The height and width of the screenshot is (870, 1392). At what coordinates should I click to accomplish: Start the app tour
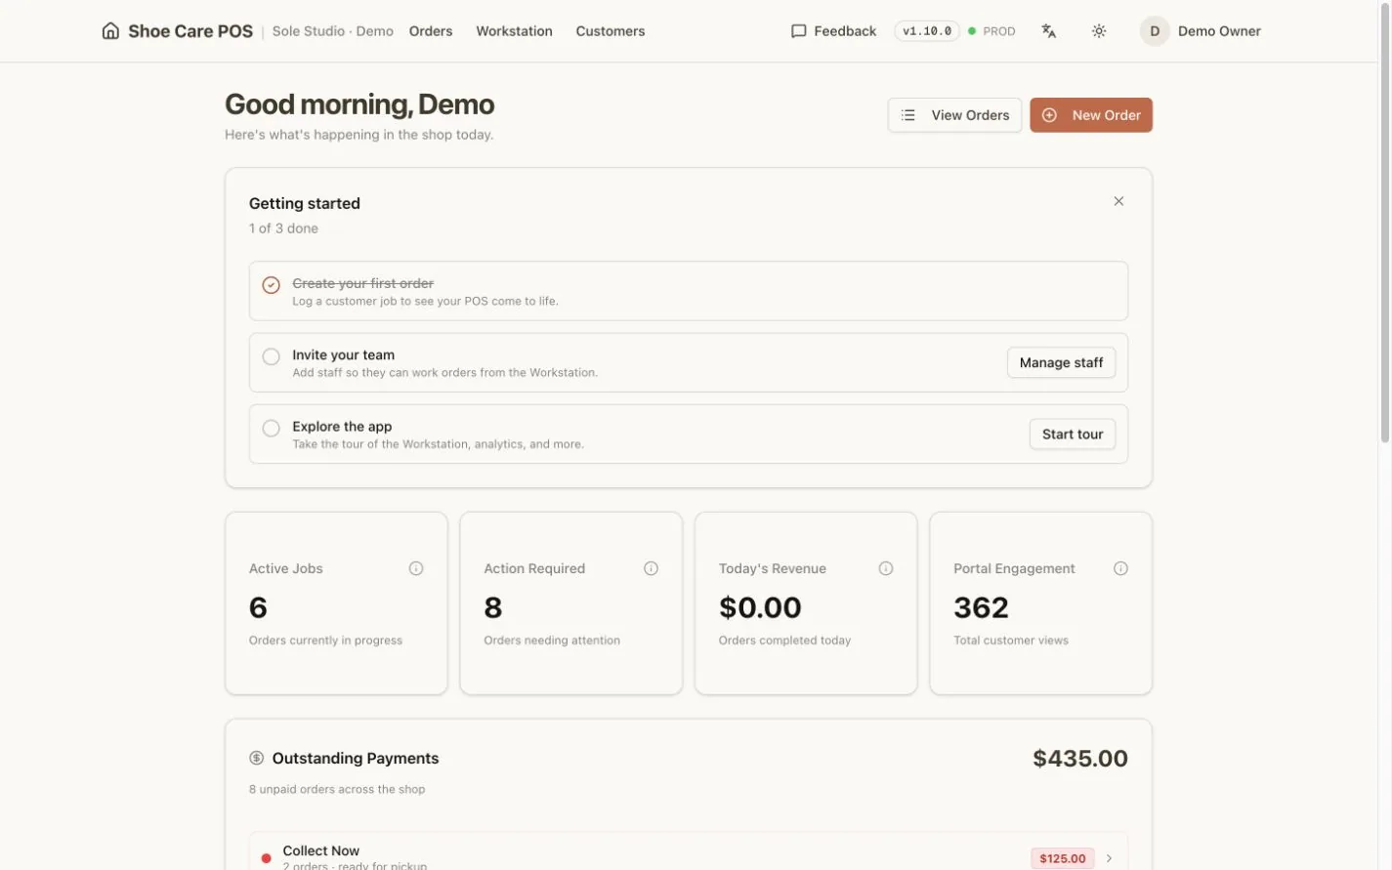point(1073,435)
